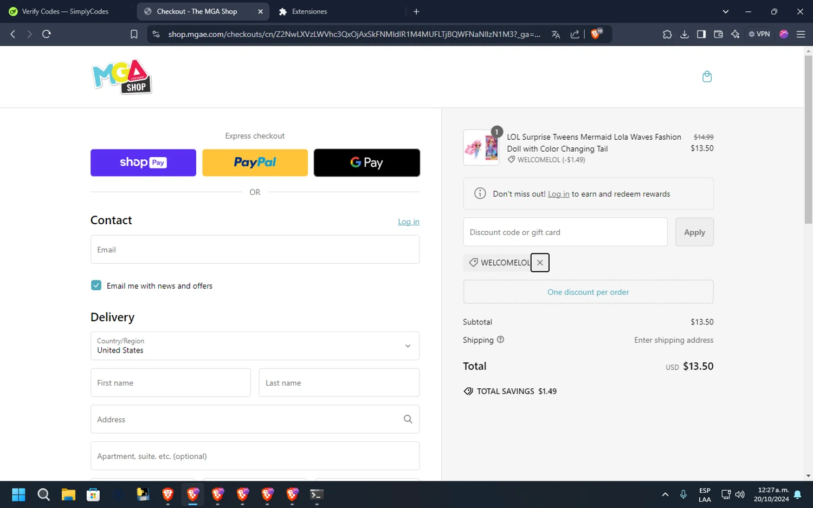Bookmark this page icon
The width and height of the screenshot is (813, 508).
[x=134, y=34]
